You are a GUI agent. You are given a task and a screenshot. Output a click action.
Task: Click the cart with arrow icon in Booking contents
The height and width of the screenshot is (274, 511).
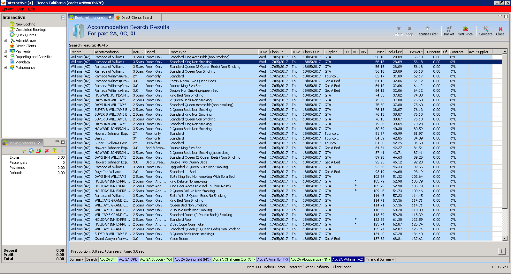[39, 151]
